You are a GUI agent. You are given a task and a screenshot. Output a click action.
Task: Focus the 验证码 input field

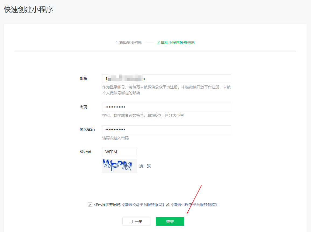pos(120,152)
